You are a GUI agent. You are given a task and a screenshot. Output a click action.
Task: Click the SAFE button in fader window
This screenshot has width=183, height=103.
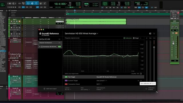click(x=172, y=18)
